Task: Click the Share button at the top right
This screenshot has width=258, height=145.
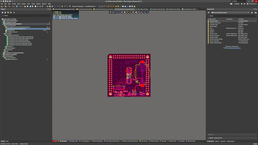Action: point(237,4)
